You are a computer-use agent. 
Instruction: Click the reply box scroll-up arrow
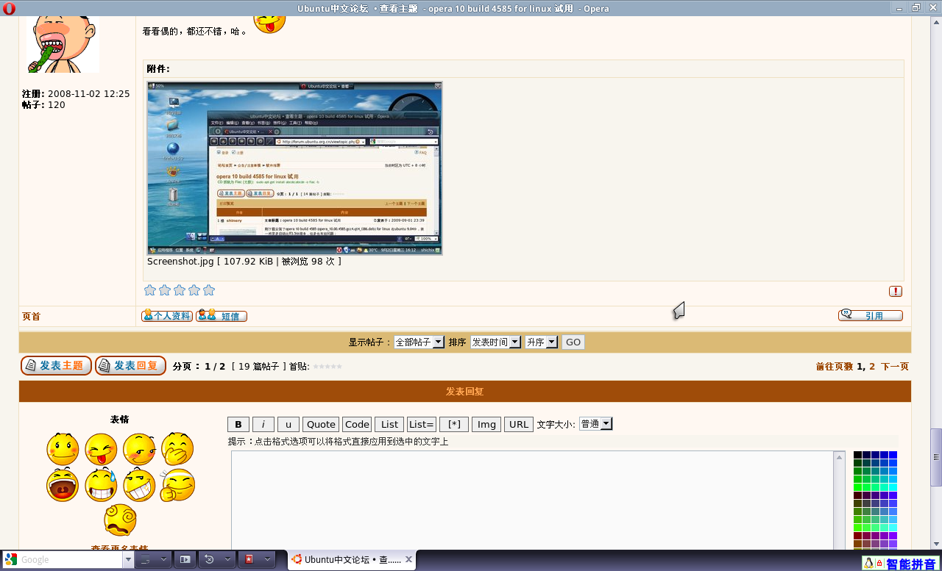(x=839, y=457)
